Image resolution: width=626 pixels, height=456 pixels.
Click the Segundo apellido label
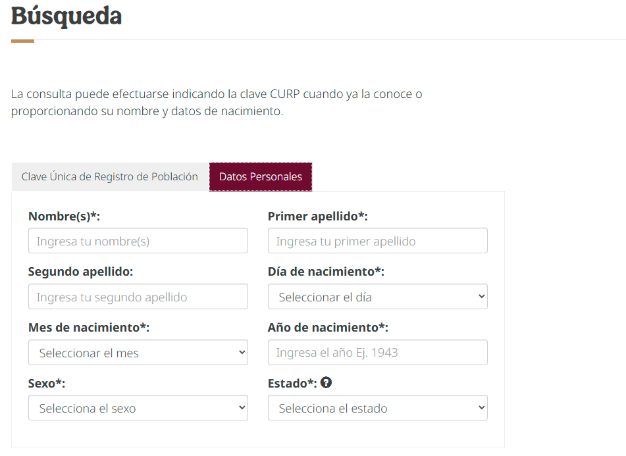[81, 272]
